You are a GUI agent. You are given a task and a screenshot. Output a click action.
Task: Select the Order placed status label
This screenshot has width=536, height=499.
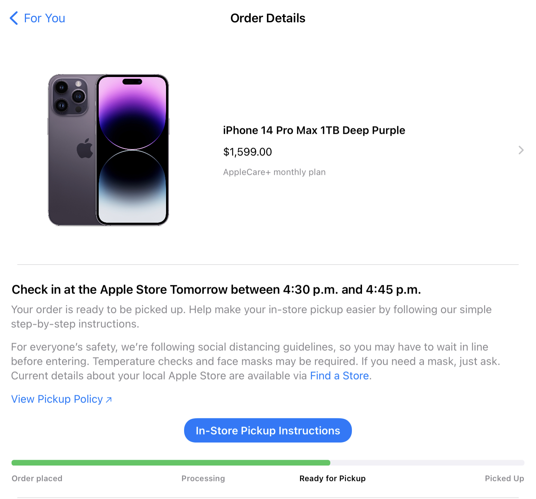pyautogui.click(x=37, y=478)
